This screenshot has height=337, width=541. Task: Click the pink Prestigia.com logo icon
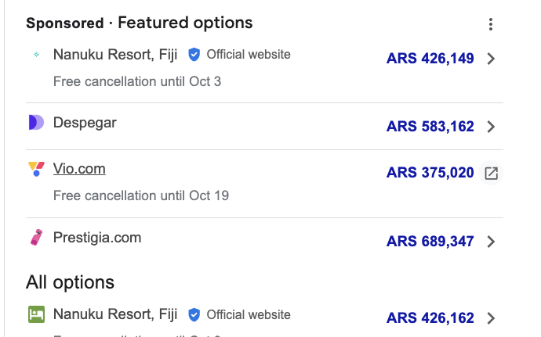tap(36, 238)
